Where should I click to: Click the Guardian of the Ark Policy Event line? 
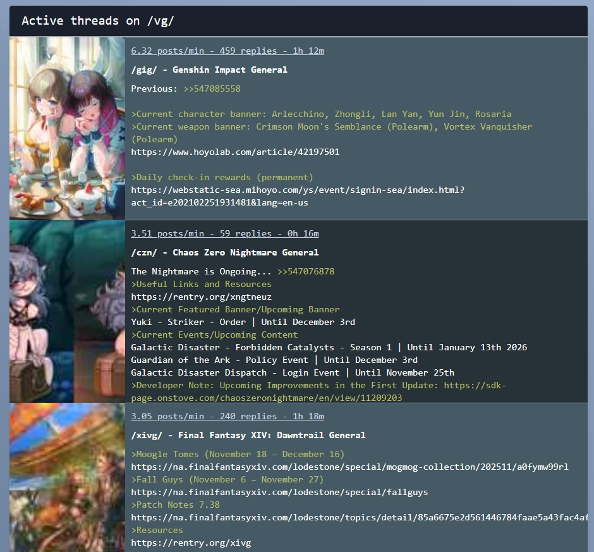click(274, 360)
